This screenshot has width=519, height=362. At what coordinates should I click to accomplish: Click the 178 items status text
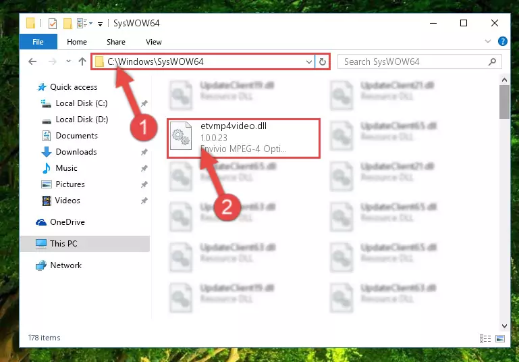coord(44,338)
